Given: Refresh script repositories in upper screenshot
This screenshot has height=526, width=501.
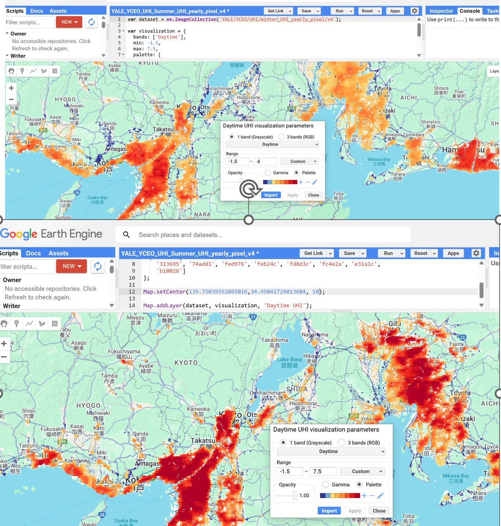Looking at the screenshot, I should pyautogui.click(x=91, y=22).
